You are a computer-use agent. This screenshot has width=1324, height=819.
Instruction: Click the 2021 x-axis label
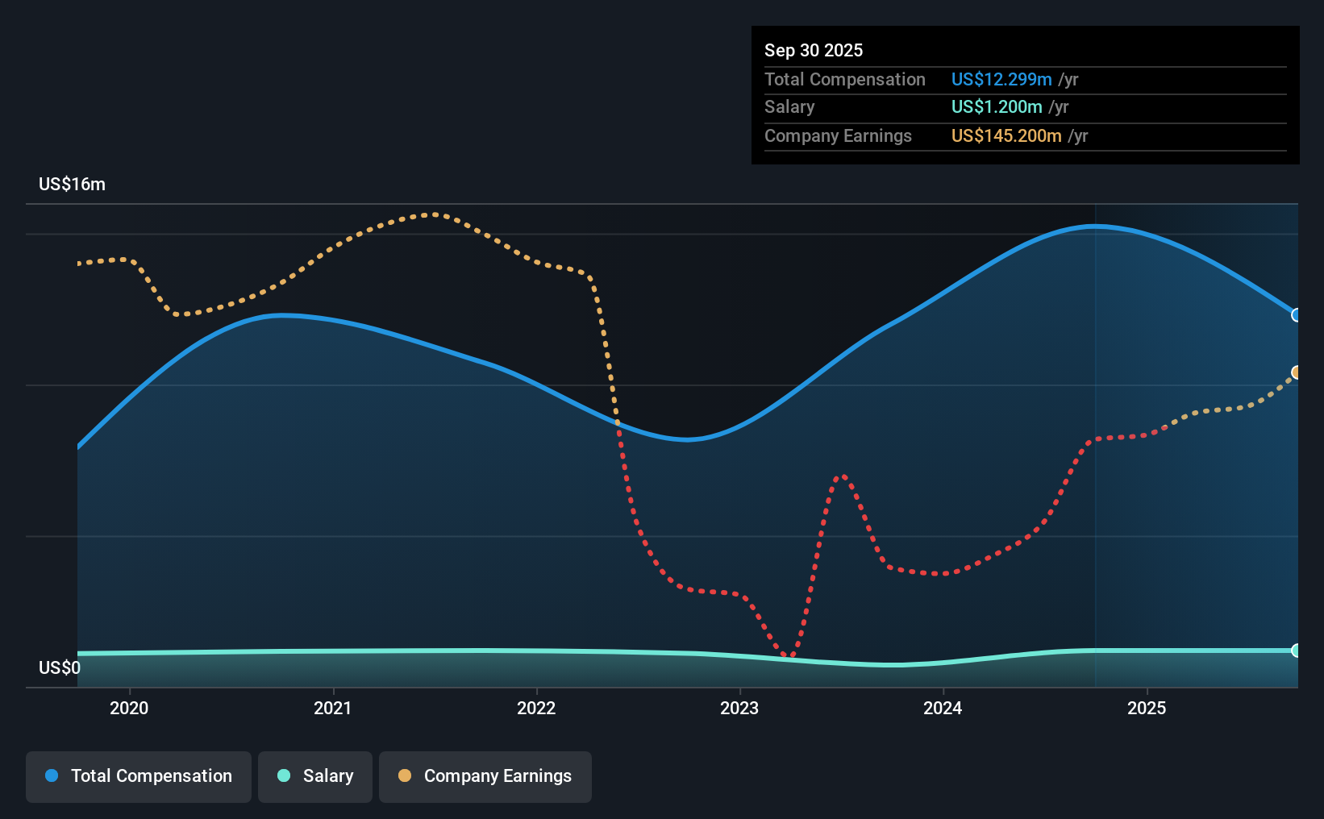tap(333, 708)
